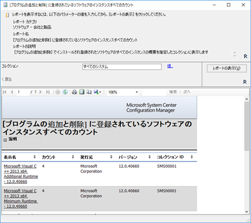Viewport: 251px width, 223px height.
Task: Click the 検索 find link
Action: 173,92
